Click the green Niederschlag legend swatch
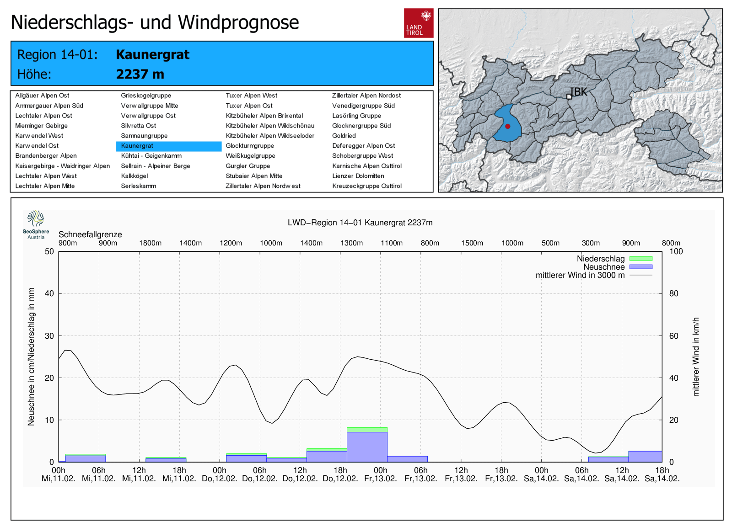The height and width of the screenshot is (527, 732). (x=640, y=259)
